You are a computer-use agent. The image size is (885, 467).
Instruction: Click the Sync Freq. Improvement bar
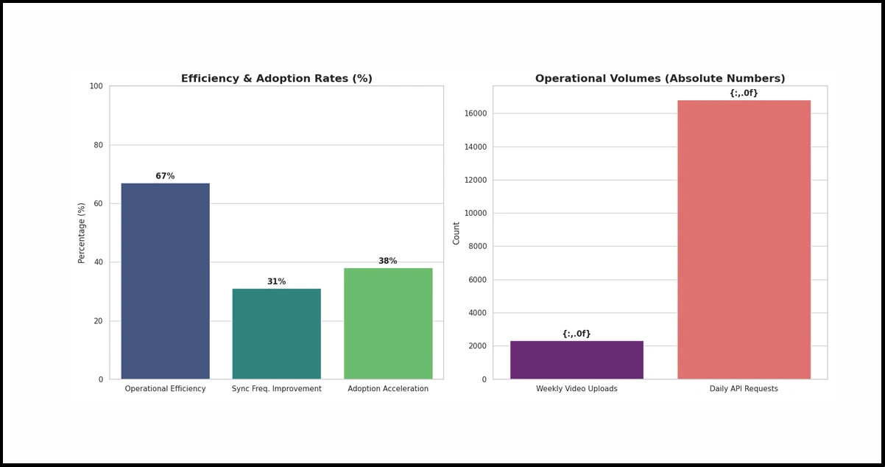click(276, 334)
